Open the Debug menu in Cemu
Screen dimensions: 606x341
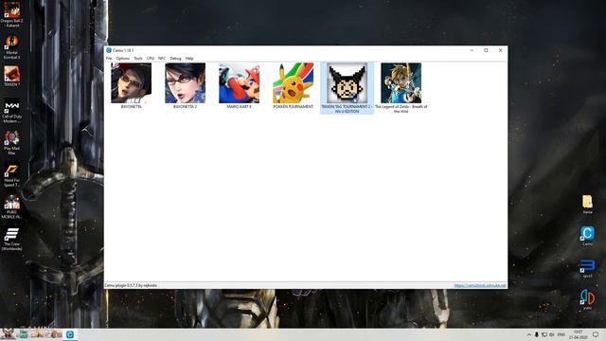point(175,59)
